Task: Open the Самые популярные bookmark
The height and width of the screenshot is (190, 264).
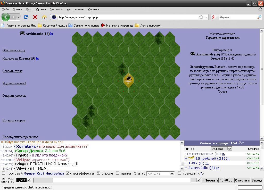Action: [x=84, y=26]
